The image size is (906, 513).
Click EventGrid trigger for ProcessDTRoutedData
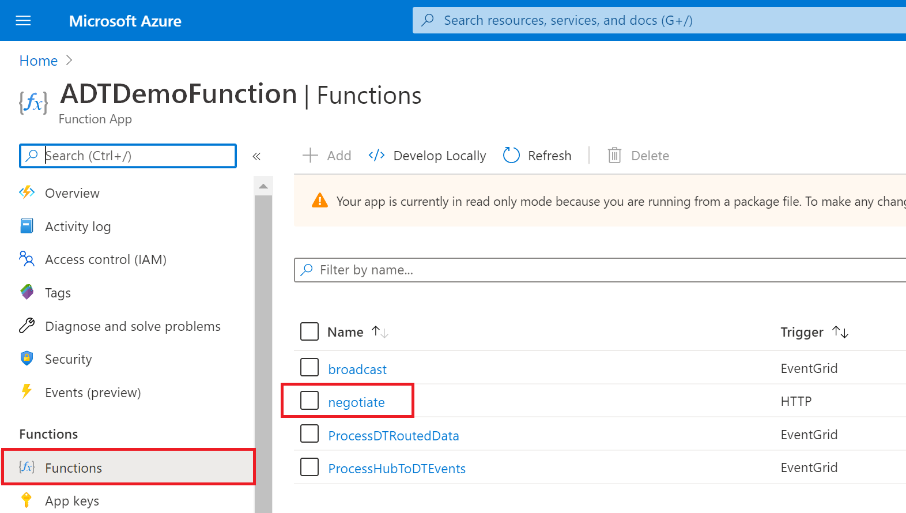(x=809, y=435)
